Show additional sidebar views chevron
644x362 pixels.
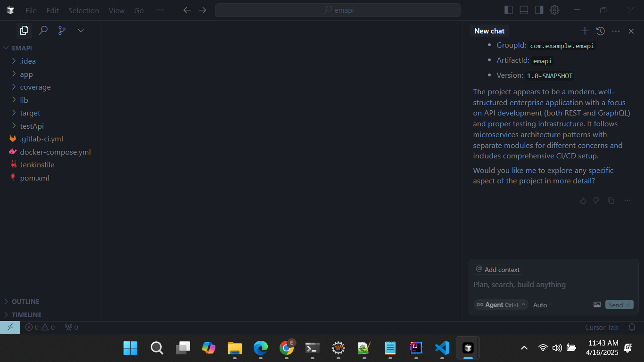81,31
